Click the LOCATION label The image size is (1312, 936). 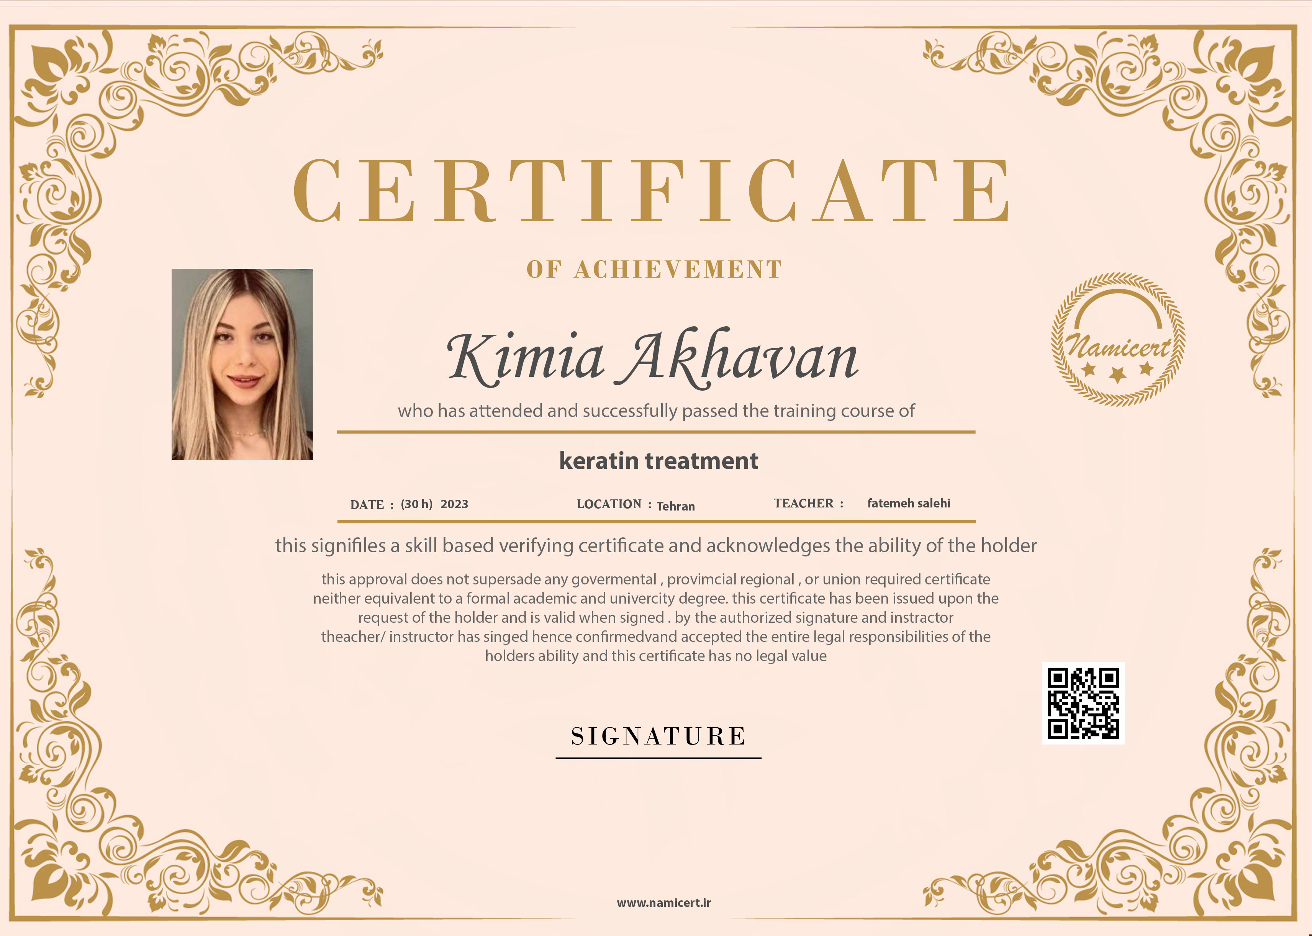[609, 504]
